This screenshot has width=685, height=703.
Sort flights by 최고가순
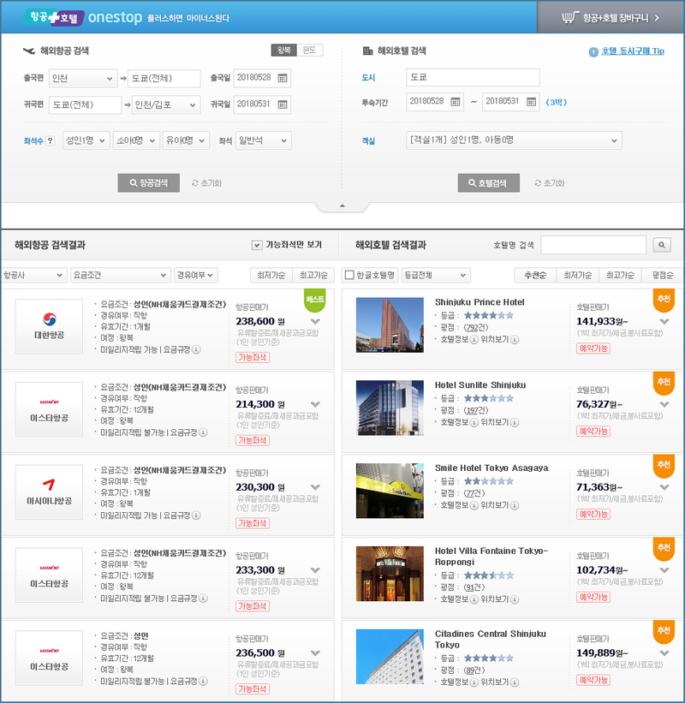313,275
